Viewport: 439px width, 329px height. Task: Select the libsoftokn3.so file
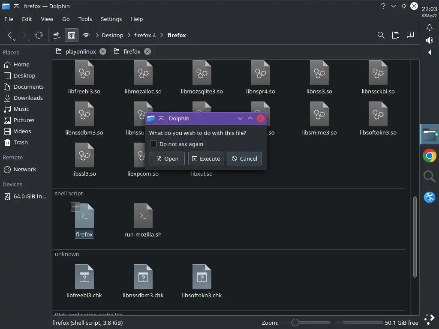[x=378, y=119]
